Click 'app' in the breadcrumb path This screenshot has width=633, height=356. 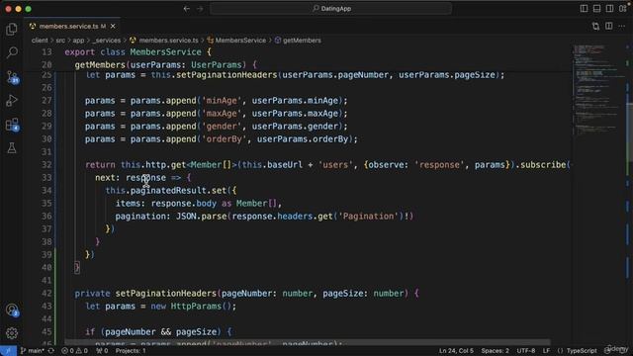point(78,41)
